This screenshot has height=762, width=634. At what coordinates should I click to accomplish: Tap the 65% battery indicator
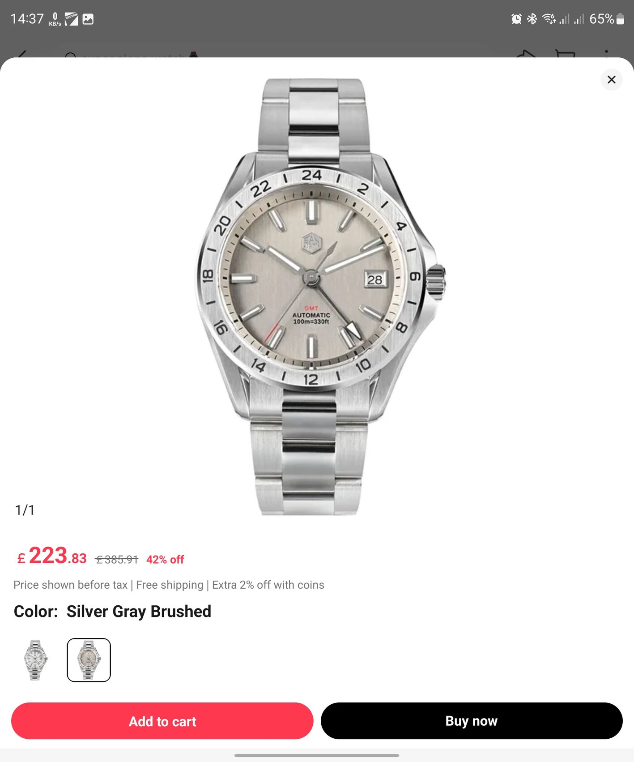point(606,19)
